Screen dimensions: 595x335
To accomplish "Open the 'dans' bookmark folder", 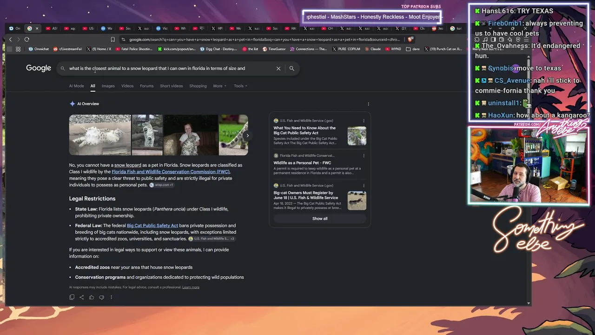I will click(x=412, y=49).
